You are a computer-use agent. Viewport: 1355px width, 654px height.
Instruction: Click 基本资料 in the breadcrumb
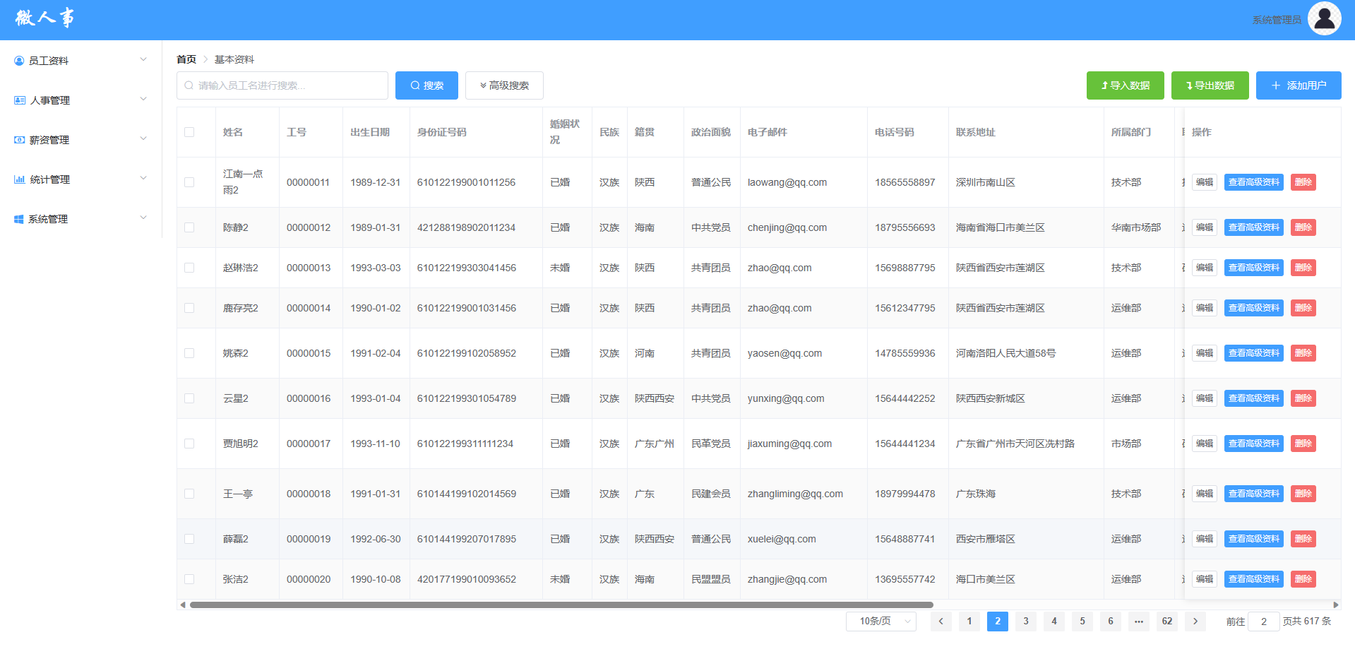coord(234,59)
